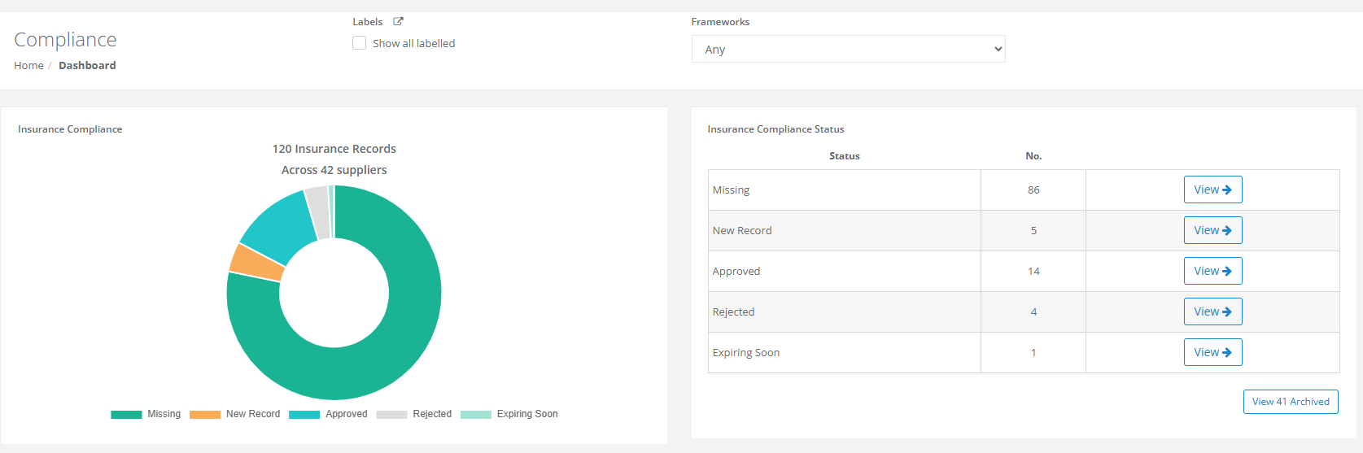This screenshot has height=453, width=1363.
Task: Open the View 41 Archived button
Action: pyautogui.click(x=1291, y=402)
